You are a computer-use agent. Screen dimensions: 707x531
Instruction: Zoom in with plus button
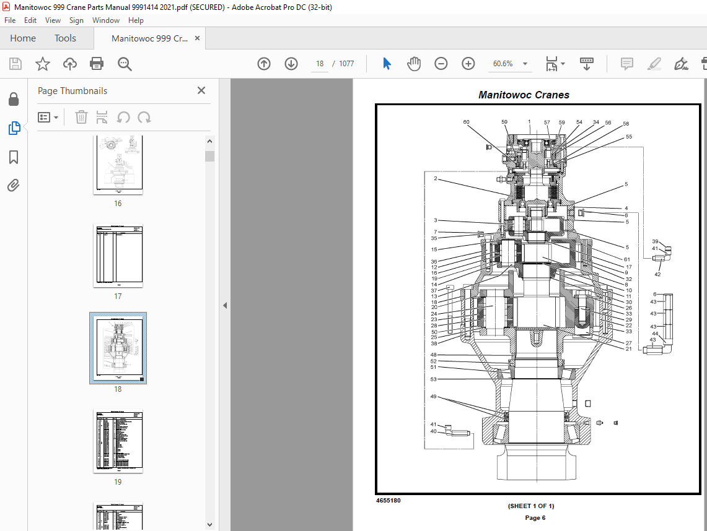pyautogui.click(x=468, y=64)
